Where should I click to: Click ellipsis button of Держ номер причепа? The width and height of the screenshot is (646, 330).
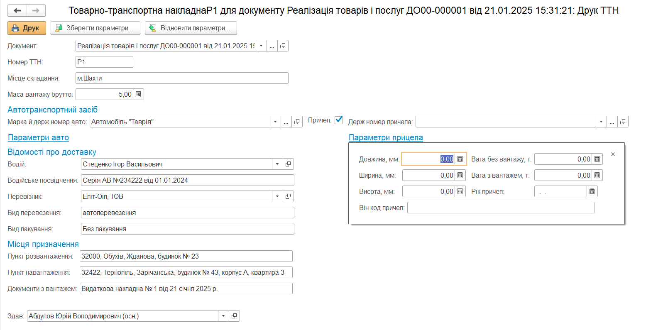pos(612,122)
